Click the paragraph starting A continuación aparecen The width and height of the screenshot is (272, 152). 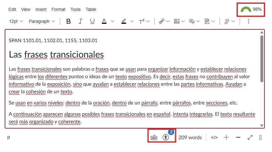click(132, 118)
